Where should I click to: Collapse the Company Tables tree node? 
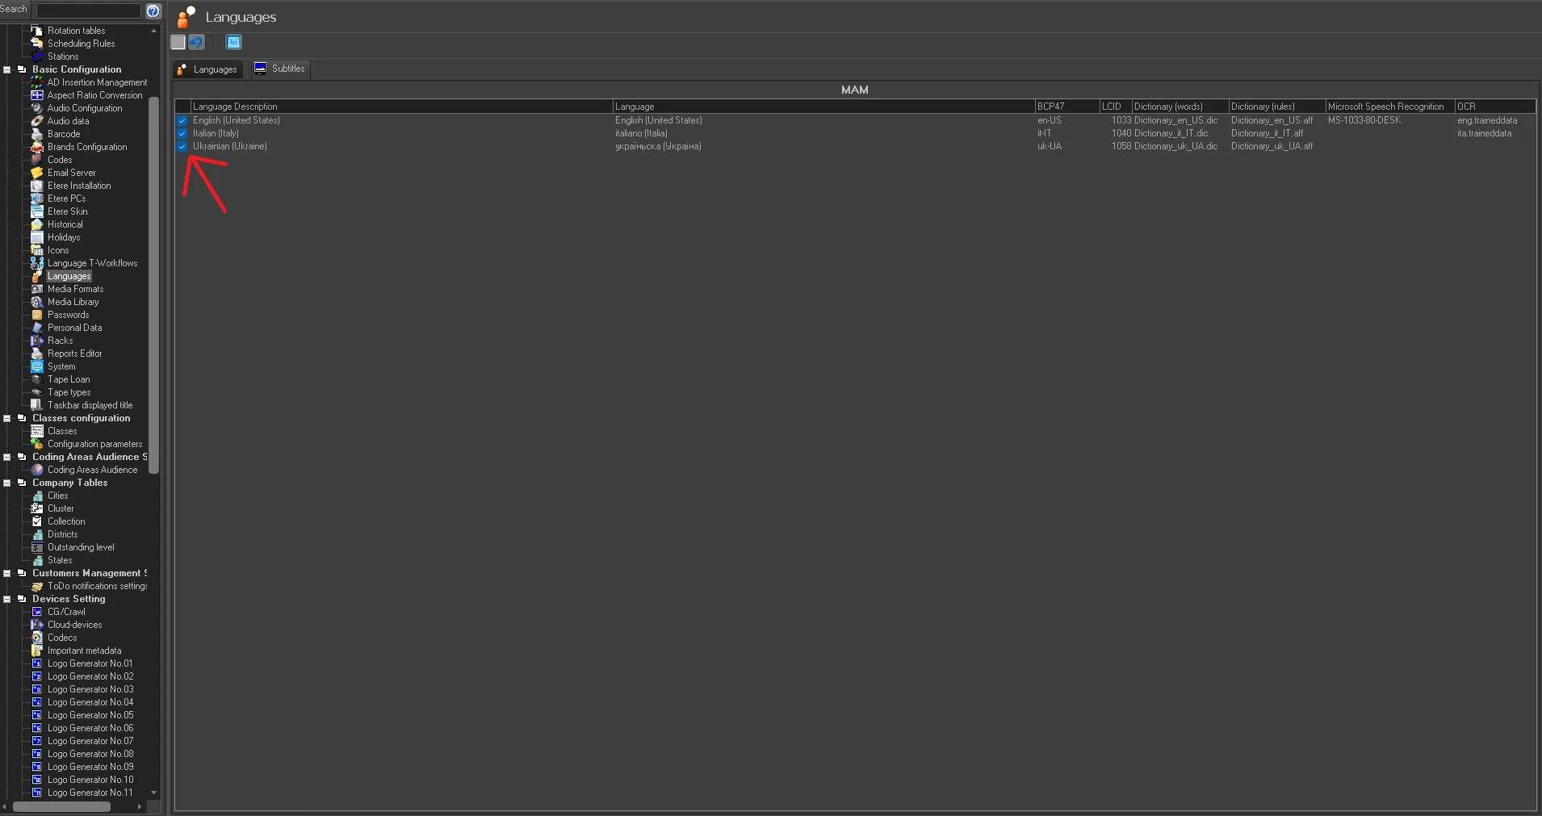[7, 483]
